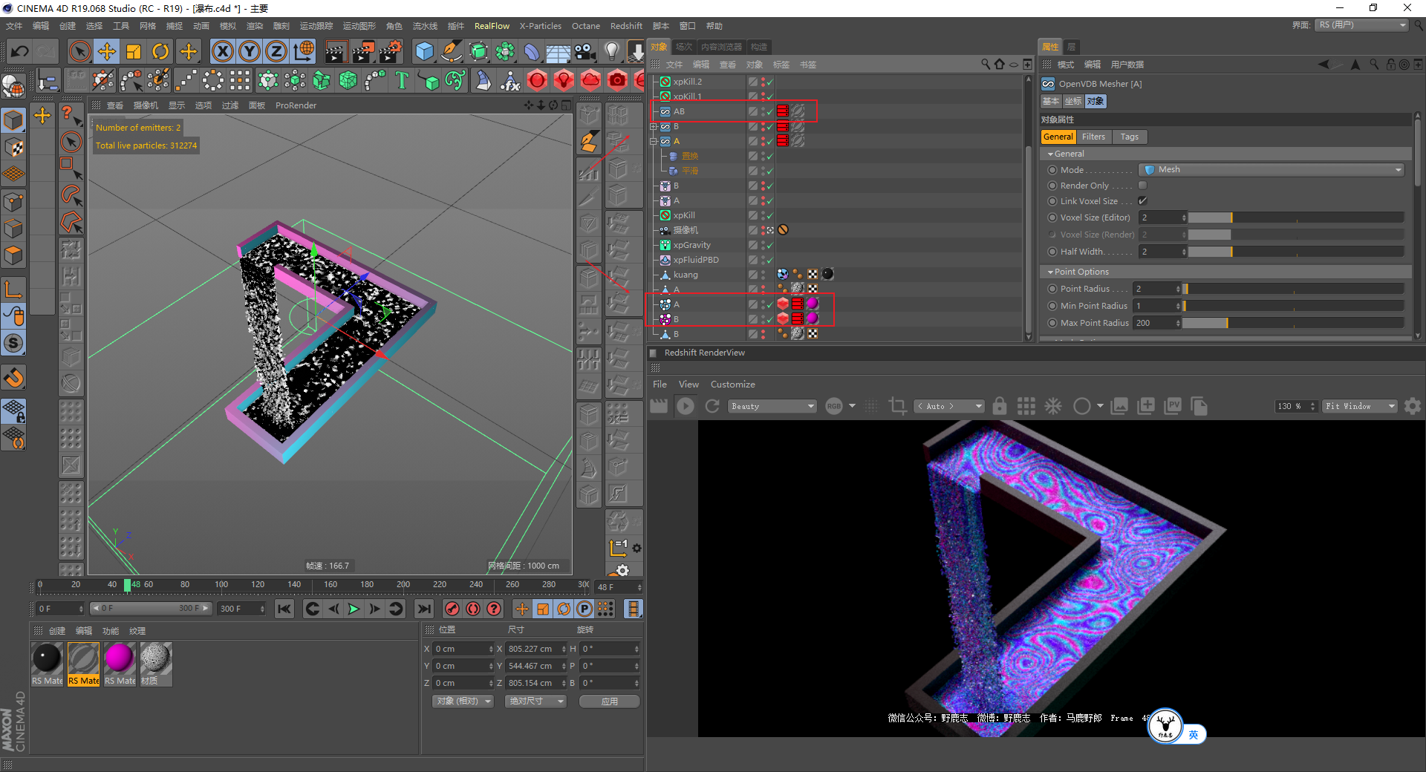This screenshot has width=1426, height=772.
Task: Click the X position input field
Action: pyautogui.click(x=463, y=649)
